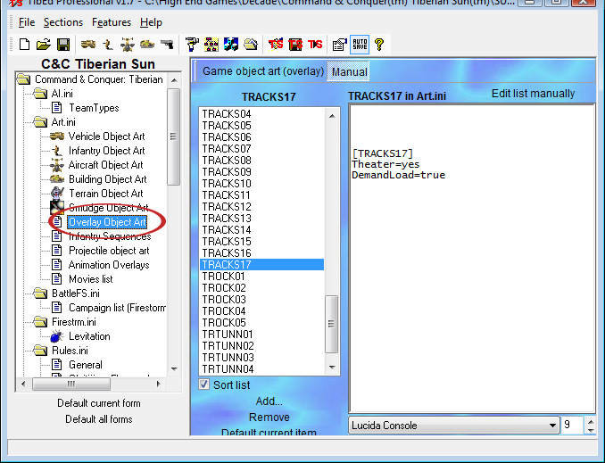605x463 pixels.
Task: Click the Edit list manually link
Action: (533, 94)
